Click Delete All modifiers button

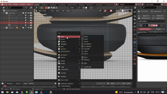pyautogui.click(x=159, y=16)
